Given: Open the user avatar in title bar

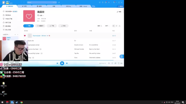Looking at the screenshot, I should (3, 2).
